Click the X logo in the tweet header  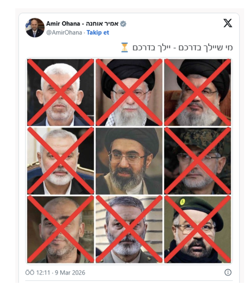click(228, 23)
